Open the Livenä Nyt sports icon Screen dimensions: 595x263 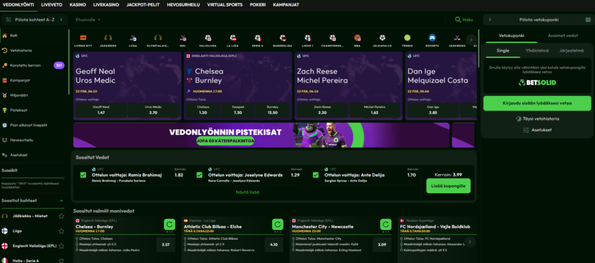click(83, 38)
